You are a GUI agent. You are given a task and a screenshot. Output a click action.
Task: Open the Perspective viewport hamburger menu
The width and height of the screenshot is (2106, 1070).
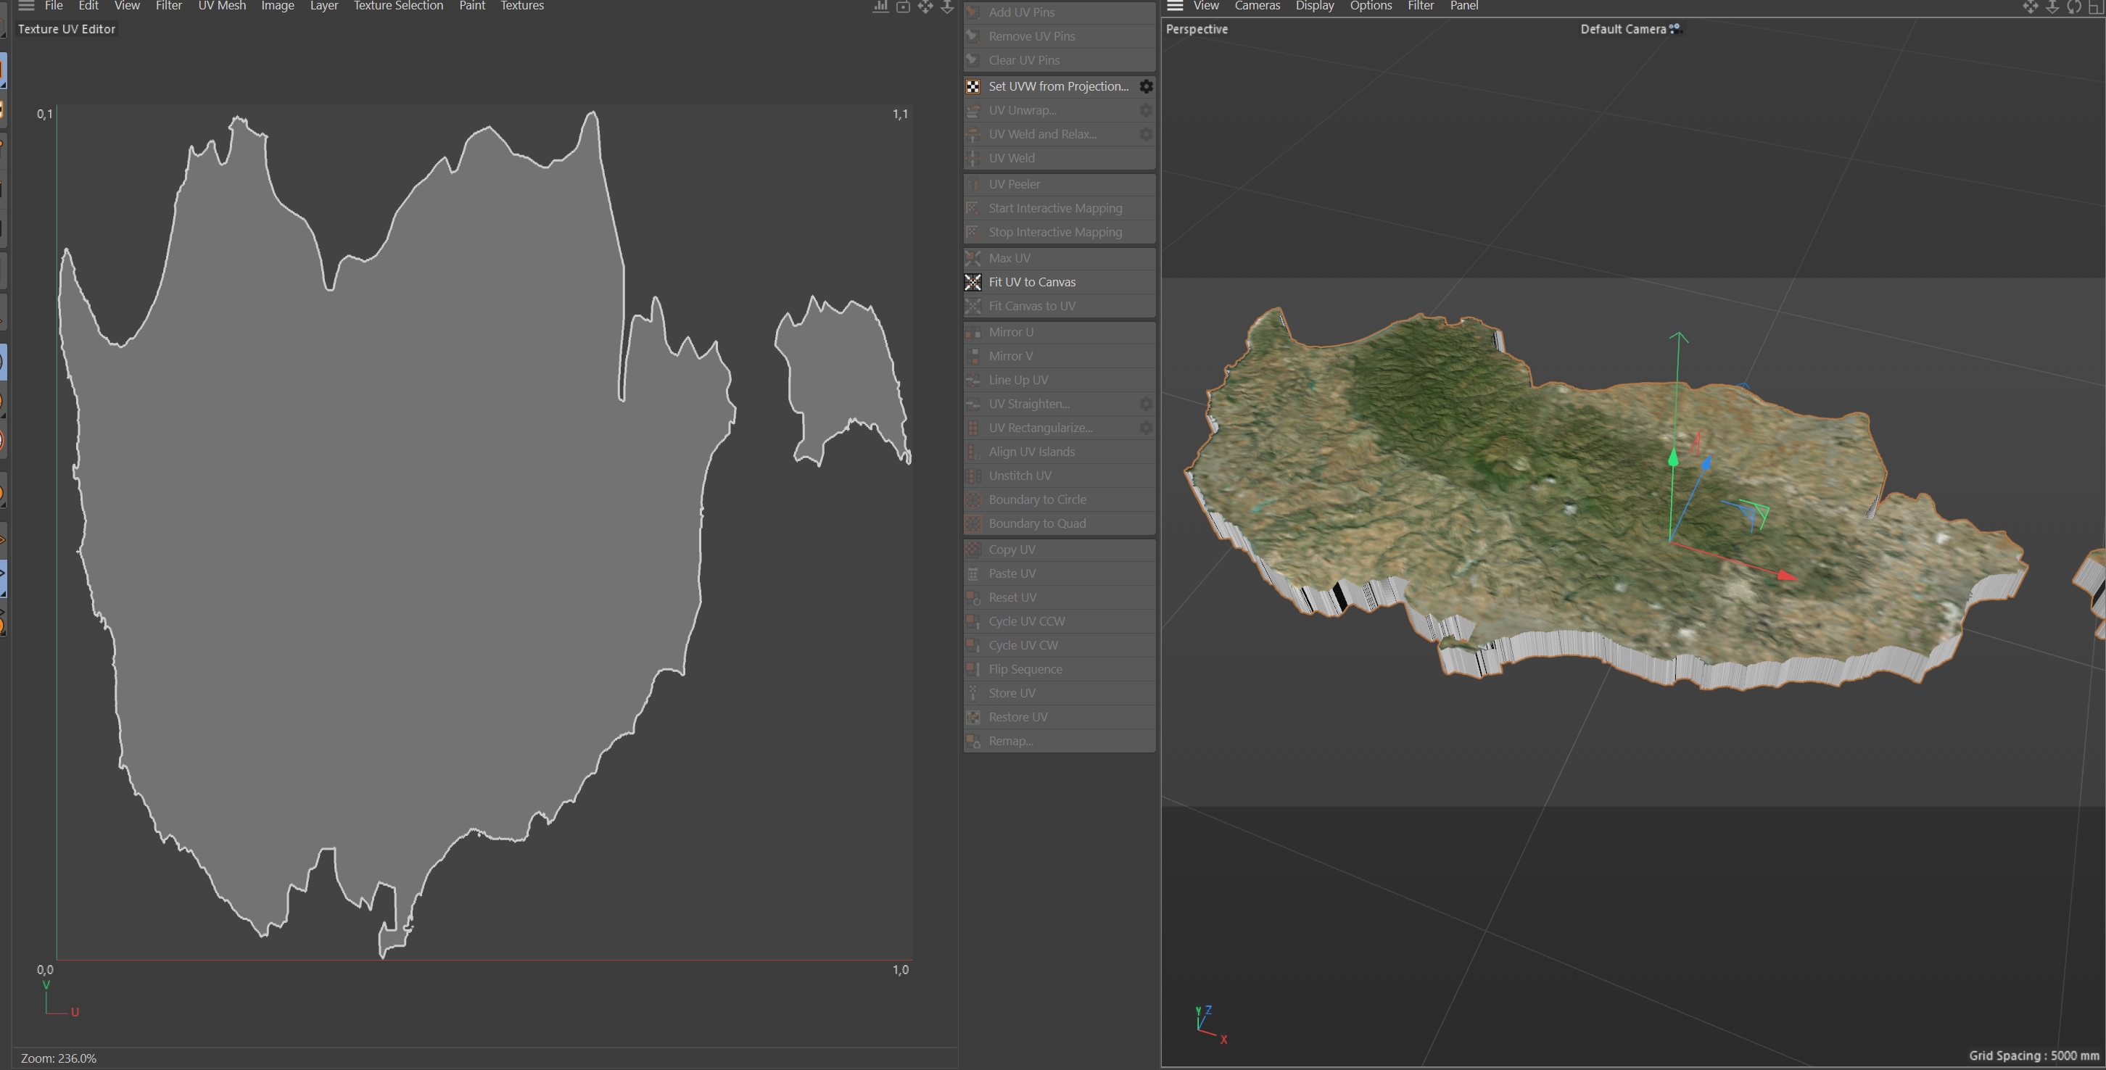click(x=1175, y=6)
